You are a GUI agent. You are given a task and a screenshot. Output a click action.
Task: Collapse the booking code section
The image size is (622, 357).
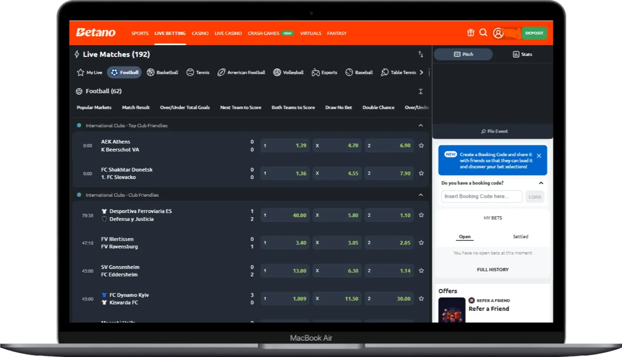click(x=541, y=183)
